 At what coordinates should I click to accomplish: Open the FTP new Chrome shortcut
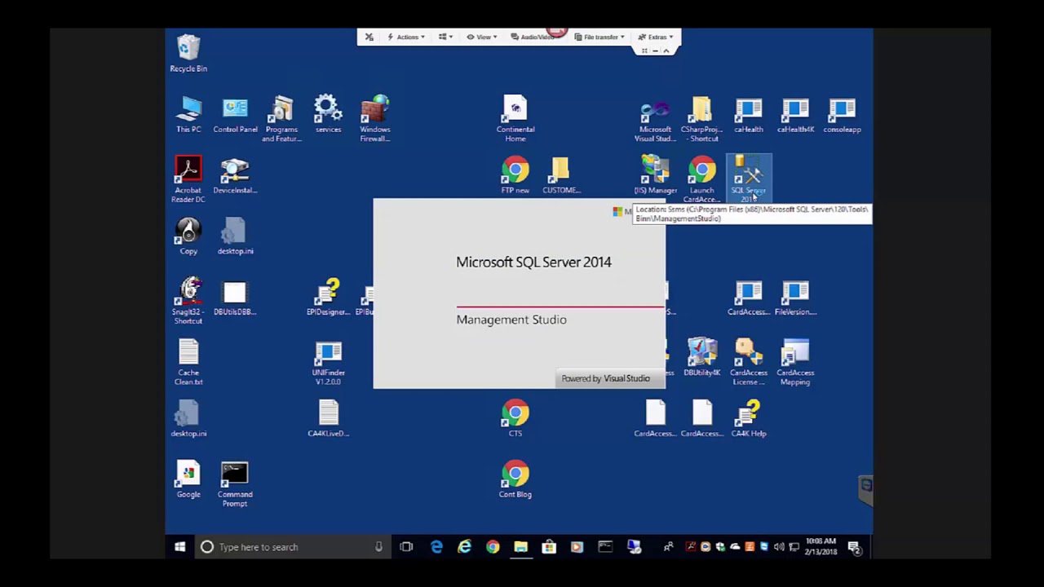click(x=515, y=176)
